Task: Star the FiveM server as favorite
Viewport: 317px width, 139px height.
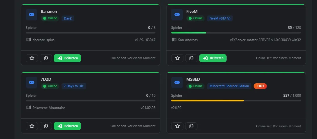Action: click(x=177, y=58)
